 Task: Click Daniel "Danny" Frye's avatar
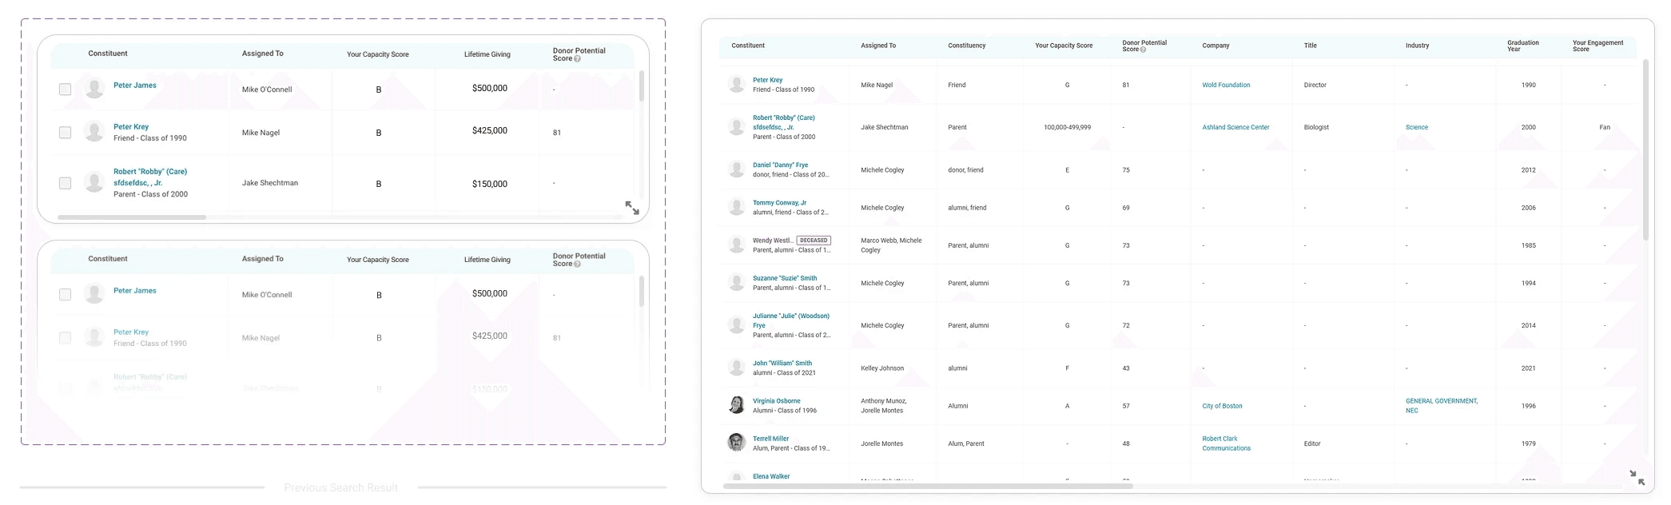(737, 169)
